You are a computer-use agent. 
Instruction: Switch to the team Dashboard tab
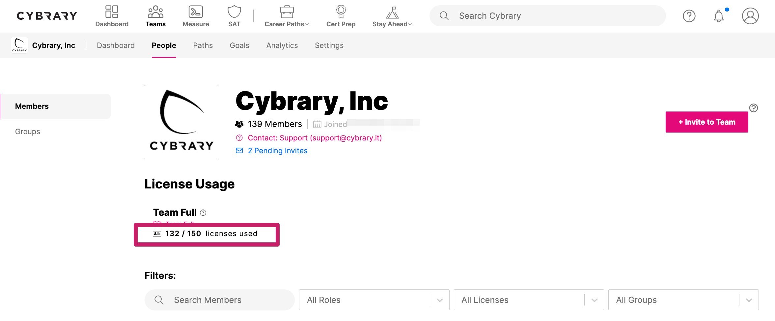point(116,45)
